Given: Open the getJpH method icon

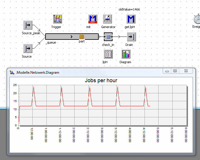Looking at the screenshot, I should point(131,19).
